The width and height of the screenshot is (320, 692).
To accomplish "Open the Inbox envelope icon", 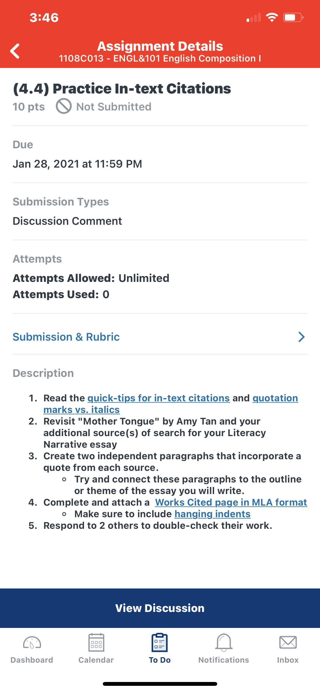I will tap(288, 643).
